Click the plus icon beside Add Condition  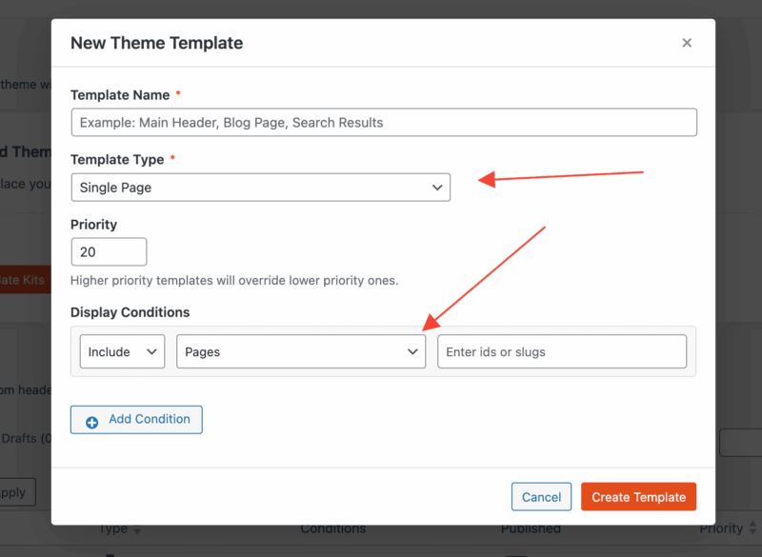(92, 420)
